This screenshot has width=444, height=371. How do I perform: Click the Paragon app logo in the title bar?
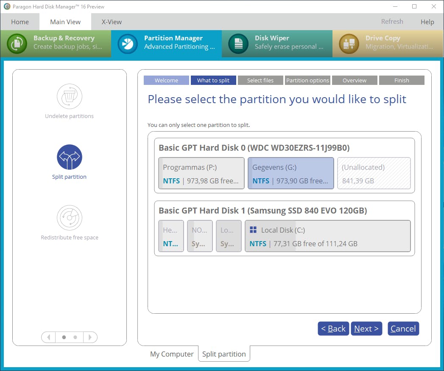(x=7, y=6)
